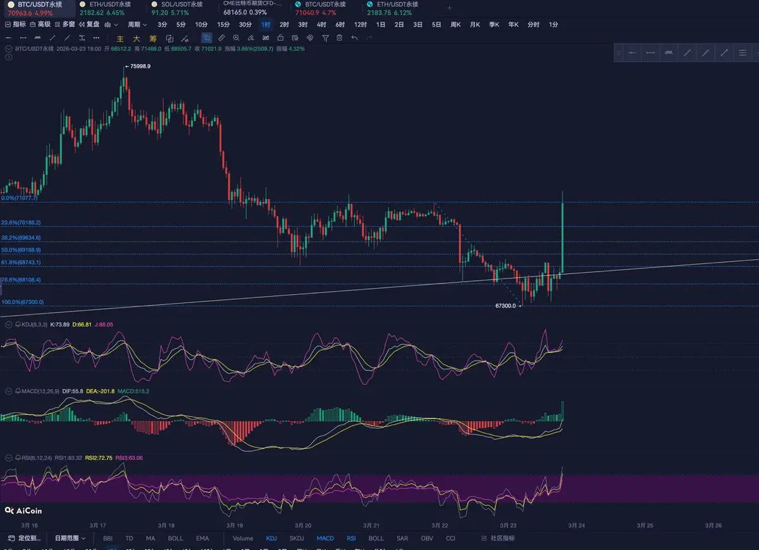Click the zoom-in magnifier tool
Viewport: 759px width, 550px height.
pyautogui.click(x=236, y=38)
